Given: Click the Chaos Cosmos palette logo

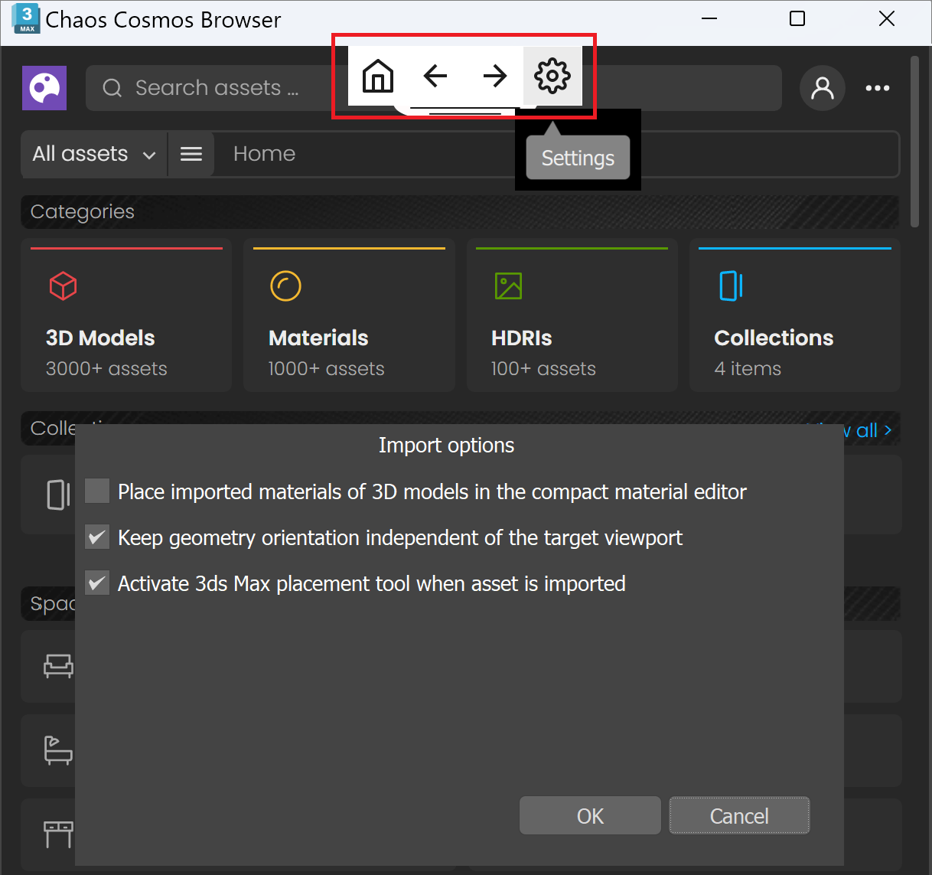Looking at the screenshot, I should [x=44, y=88].
